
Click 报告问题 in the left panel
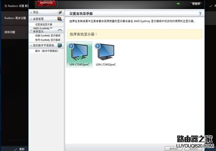[10, 32]
